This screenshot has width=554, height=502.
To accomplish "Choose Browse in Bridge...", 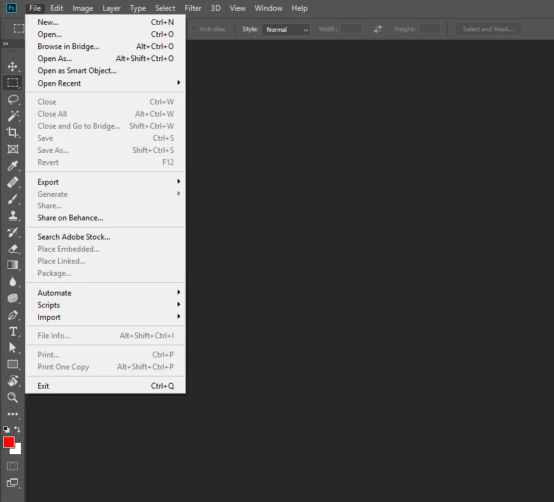I will [x=106, y=47].
